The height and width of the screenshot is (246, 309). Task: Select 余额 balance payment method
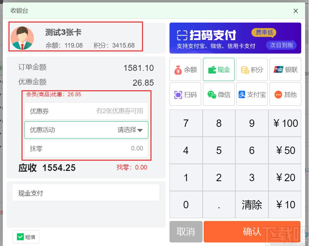[x=185, y=69]
